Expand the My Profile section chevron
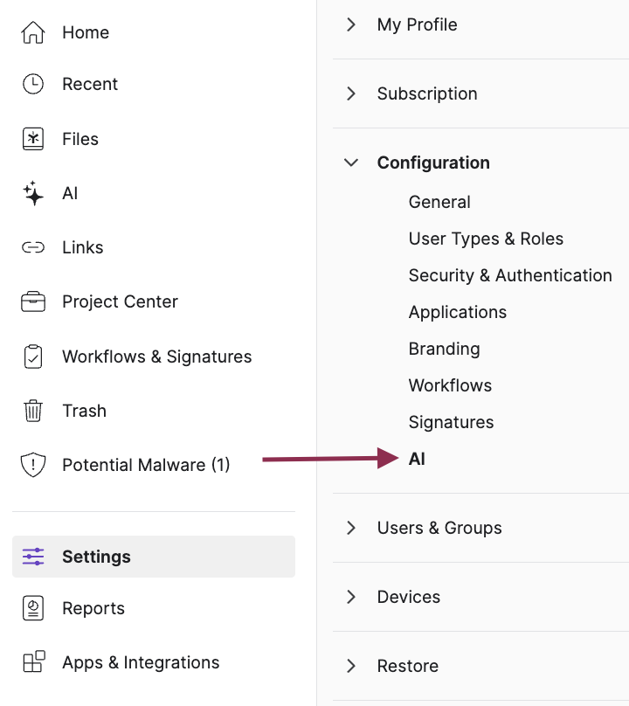 click(x=351, y=24)
